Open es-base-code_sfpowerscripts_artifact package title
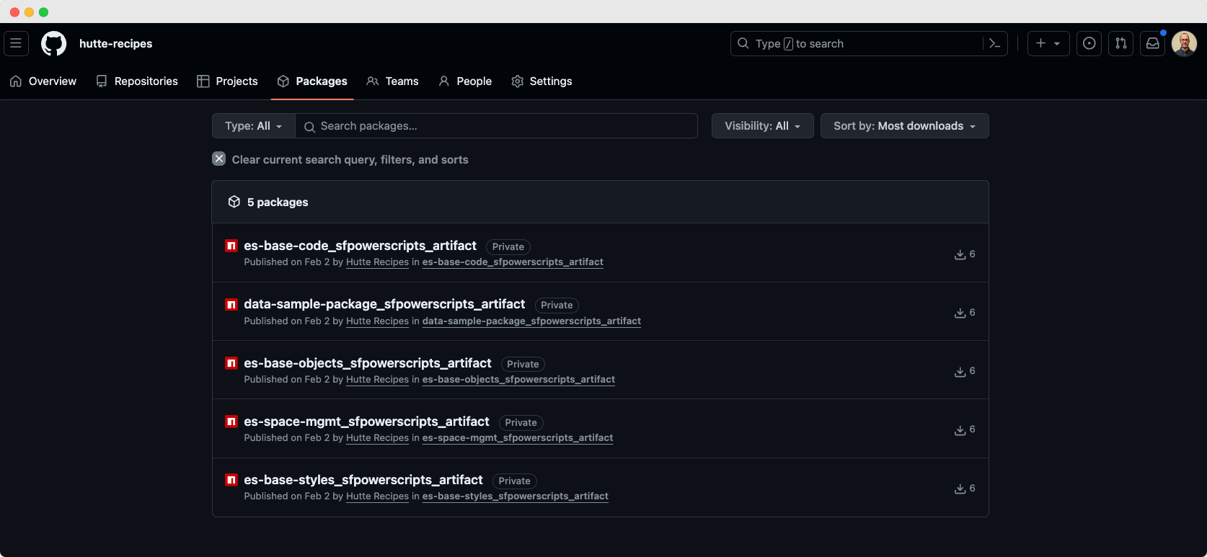Viewport: 1207px width, 557px height. (360, 246)
